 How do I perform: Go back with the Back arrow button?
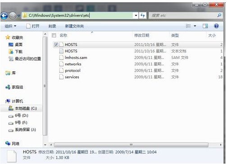[x=4, y=15]
